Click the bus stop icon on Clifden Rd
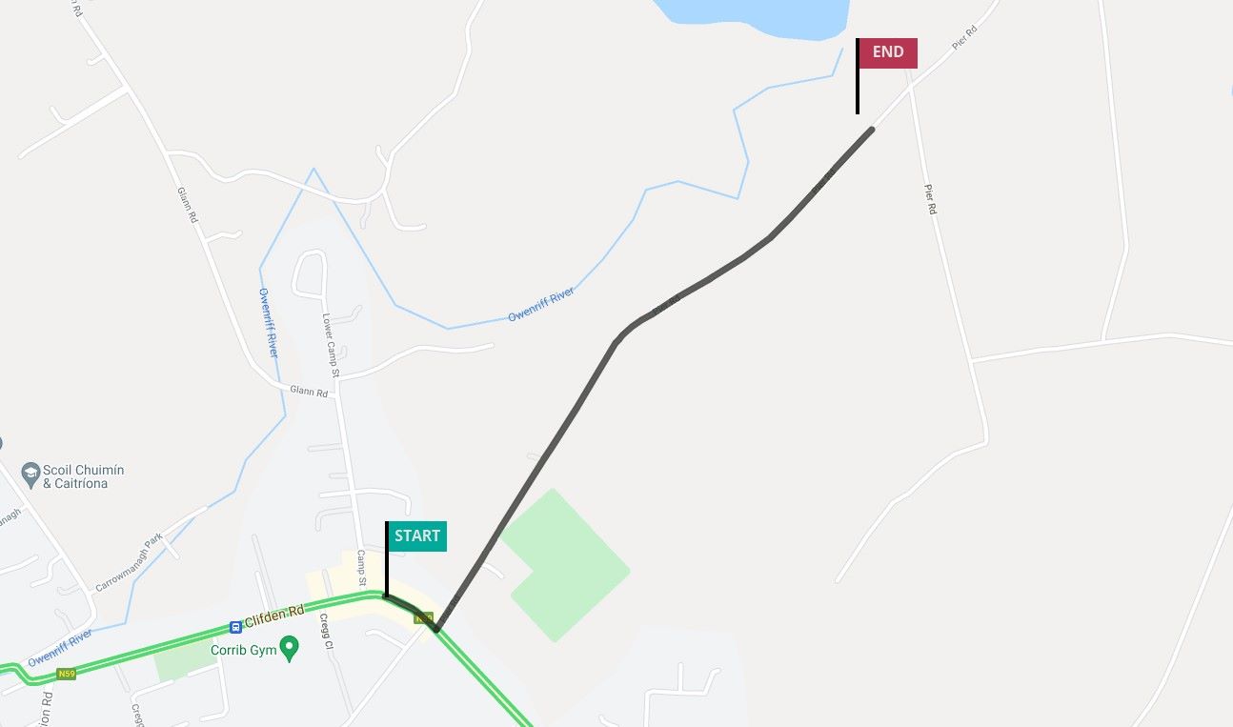 tap(235, 627)
